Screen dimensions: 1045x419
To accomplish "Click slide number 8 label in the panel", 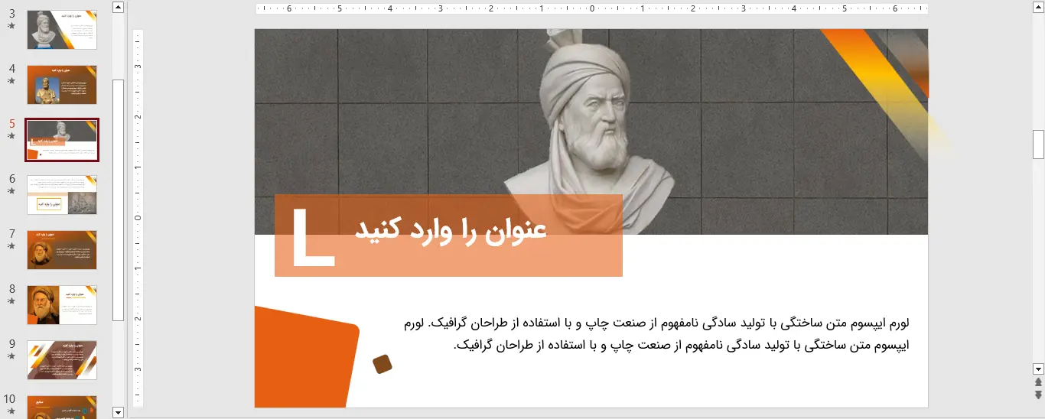I will tap(11, 288).
